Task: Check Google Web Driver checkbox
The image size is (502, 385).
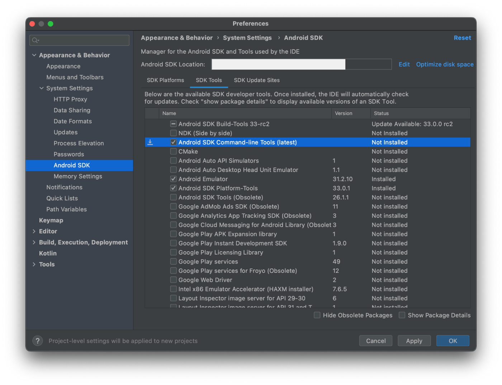Action: (x=174, y=280)
